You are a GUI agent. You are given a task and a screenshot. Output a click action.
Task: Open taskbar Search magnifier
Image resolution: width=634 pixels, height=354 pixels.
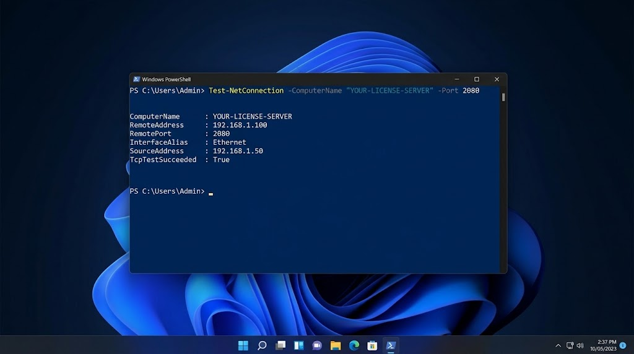point(262,345)
